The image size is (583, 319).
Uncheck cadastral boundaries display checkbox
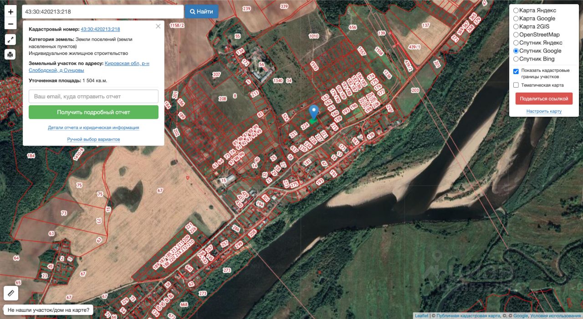click(x=516, y=71)
